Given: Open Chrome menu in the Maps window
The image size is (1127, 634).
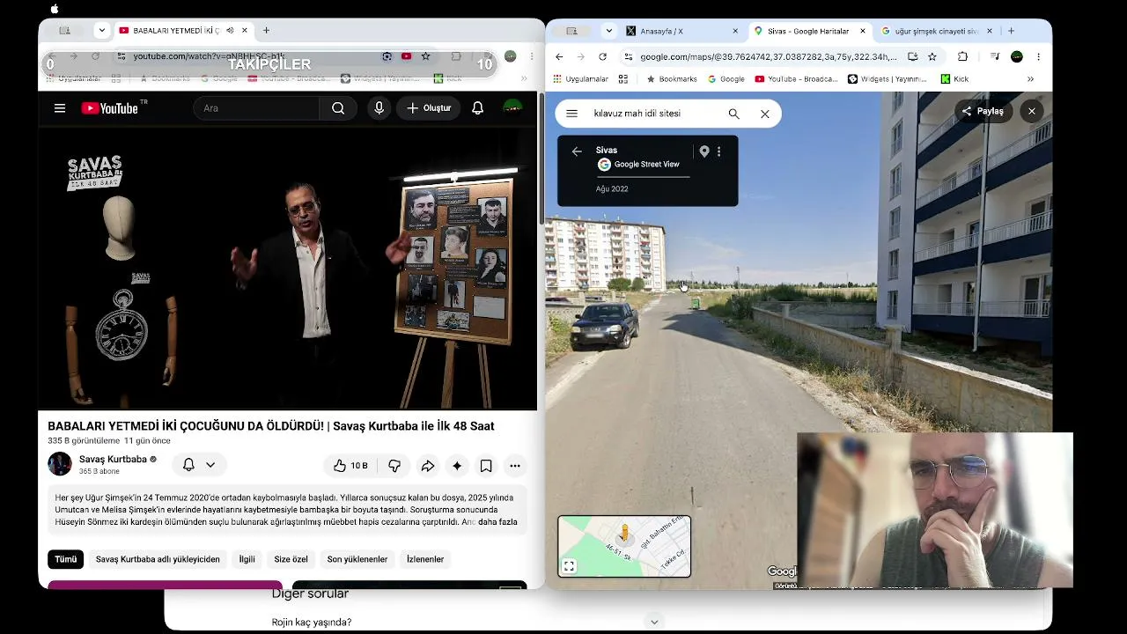Looking at the screenshot, I should pyautogui.click(x=1038, y=56).
